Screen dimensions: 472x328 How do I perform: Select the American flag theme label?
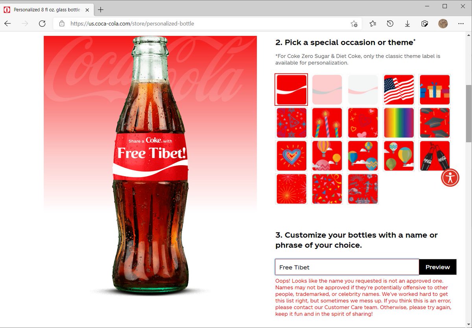[x=398, y=90]
